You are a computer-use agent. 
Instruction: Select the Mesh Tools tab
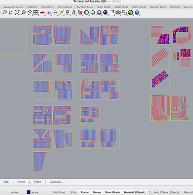point(139,7)
